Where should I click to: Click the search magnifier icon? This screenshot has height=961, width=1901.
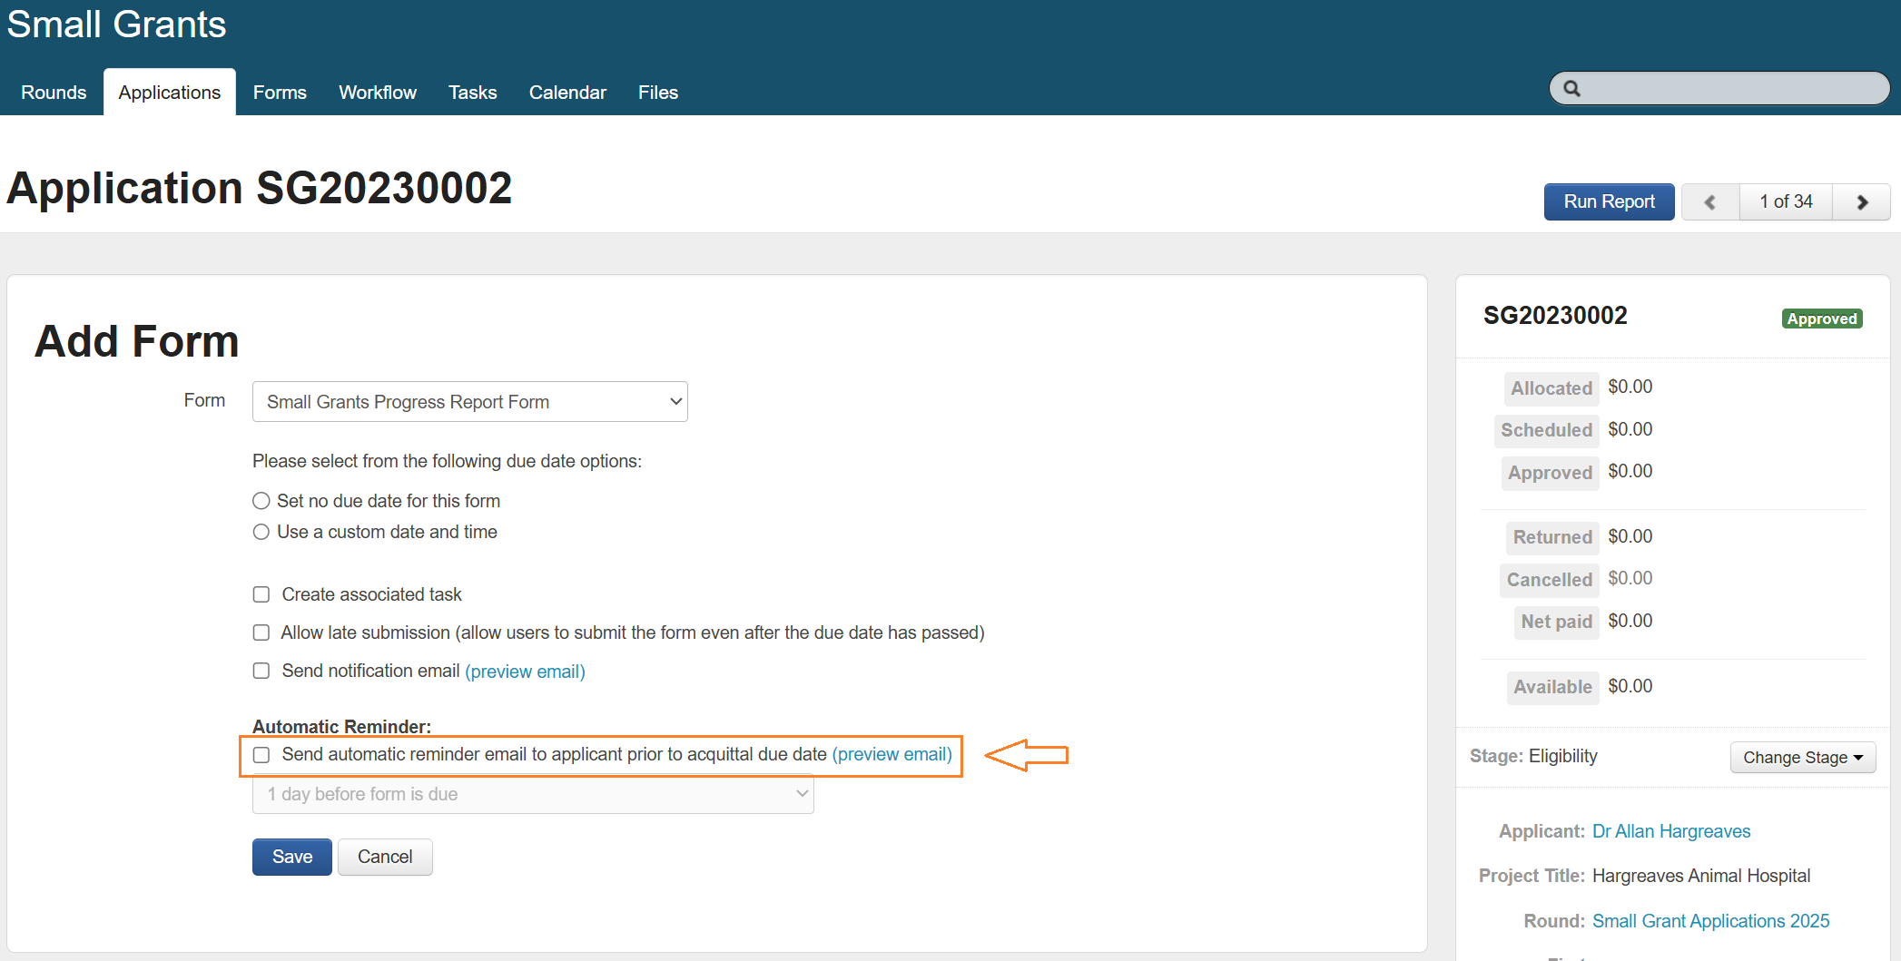click(1571, 89)
